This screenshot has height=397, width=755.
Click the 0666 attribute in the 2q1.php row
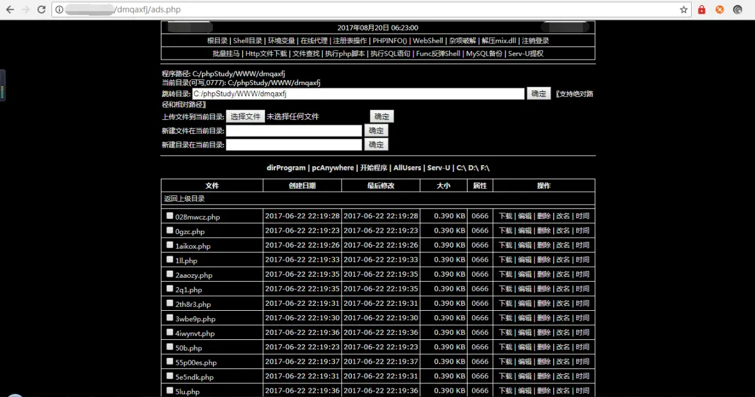click(480, 288)
